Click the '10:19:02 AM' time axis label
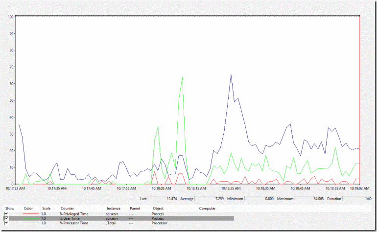377x232 pixels. click(359, 188)
